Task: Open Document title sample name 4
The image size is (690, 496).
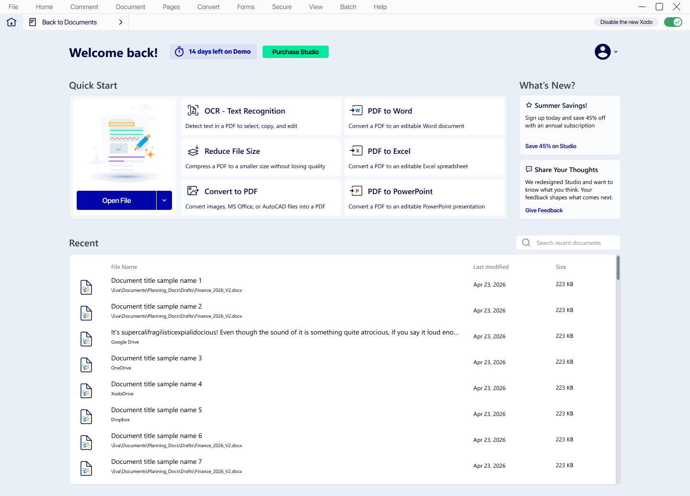Action: click(342, 388)
